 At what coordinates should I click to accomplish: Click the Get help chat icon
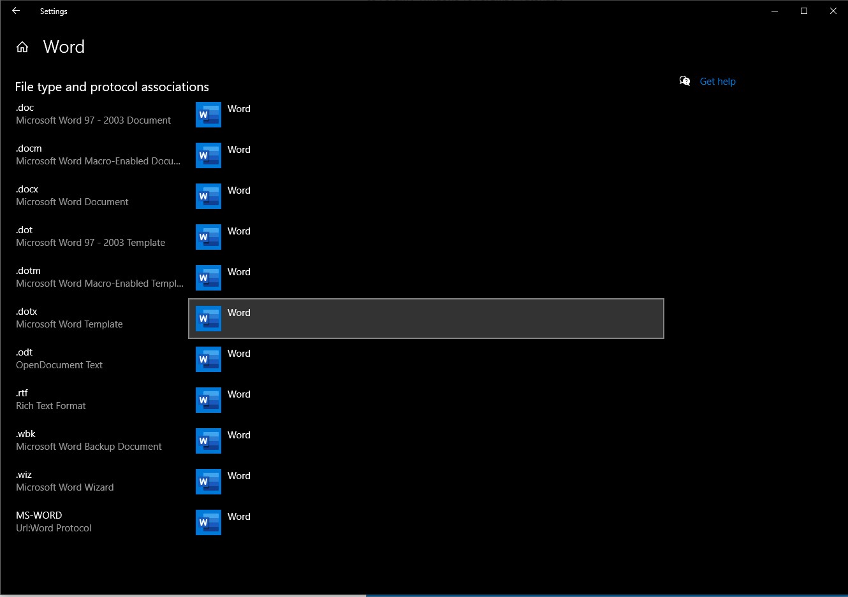pyautogui.click(x=685, y=81)
